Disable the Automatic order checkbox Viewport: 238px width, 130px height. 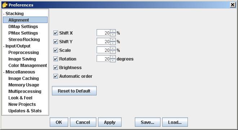click(x=56, y=76)
